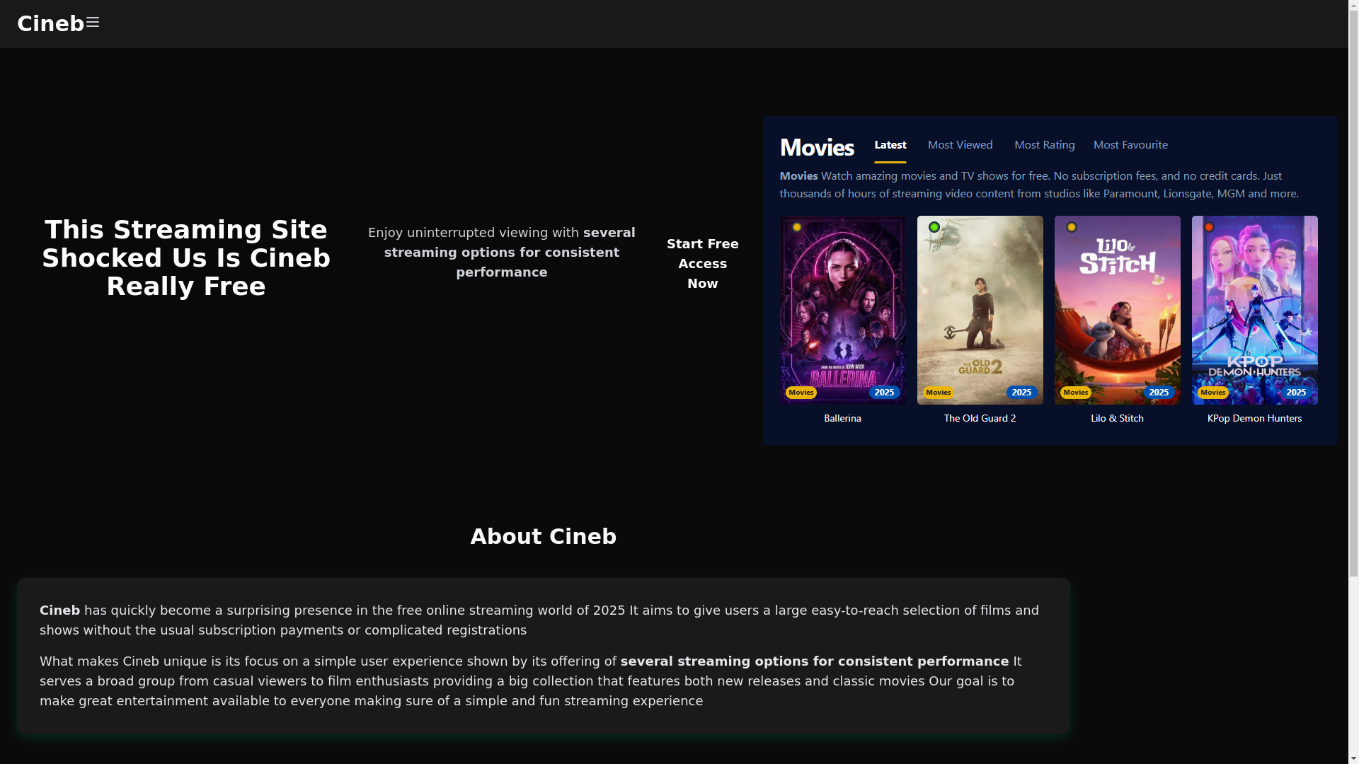Click the bold Movies word in the description
This screenshot has width=1359, height=764.
tap(798, 175)
